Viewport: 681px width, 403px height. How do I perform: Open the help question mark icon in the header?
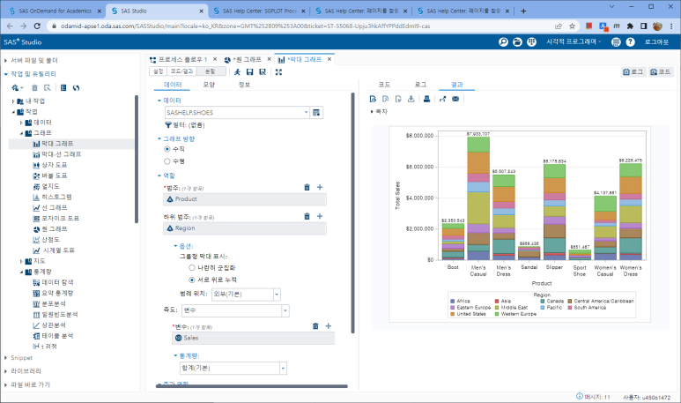[x=630, y=41]
